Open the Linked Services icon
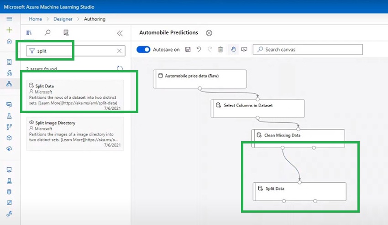388x225 pixels. click(9, 214)
